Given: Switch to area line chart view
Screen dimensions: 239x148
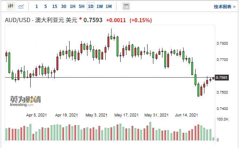Looking at the screenshot, I should tap(21, 7).
